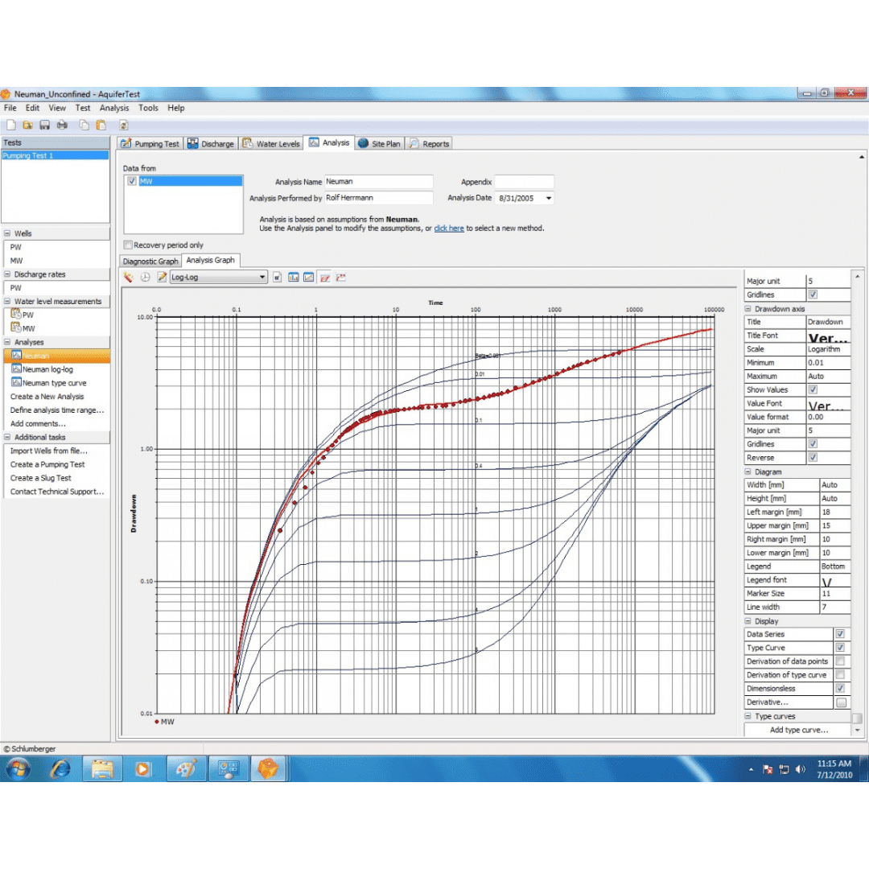Image resolution: width=869 pixels, height=869 pixels.
Task: Open the Analysis Date dropdown
Action: coord(549,198)
